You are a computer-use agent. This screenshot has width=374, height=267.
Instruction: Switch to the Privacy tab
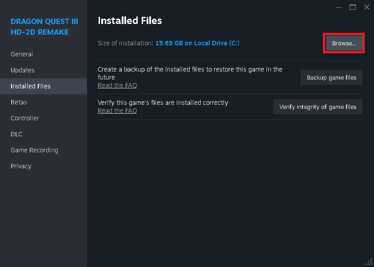(21, 166)
